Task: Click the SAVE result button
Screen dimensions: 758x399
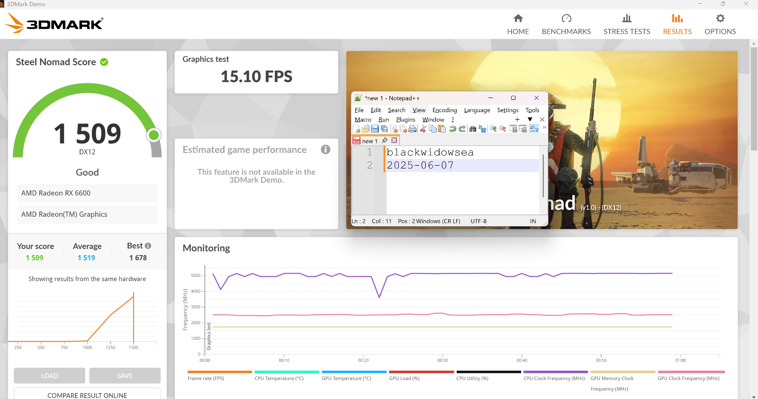Action: tap(125, 375)
